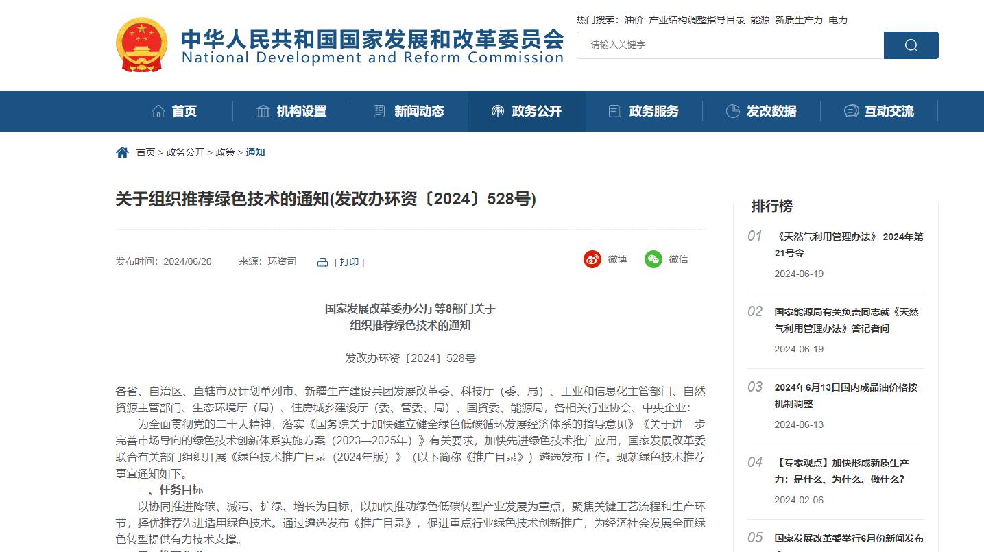Open ranking item 《天然气利用管理办法》
The width and height of the screenshot is (984, 552).
click(849, 245)
